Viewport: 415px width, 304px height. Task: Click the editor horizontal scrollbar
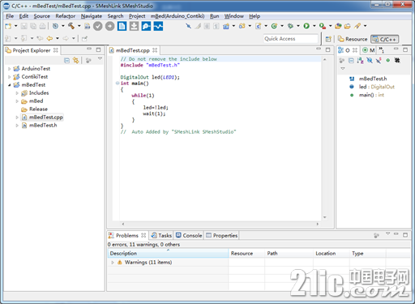(220, 224)
